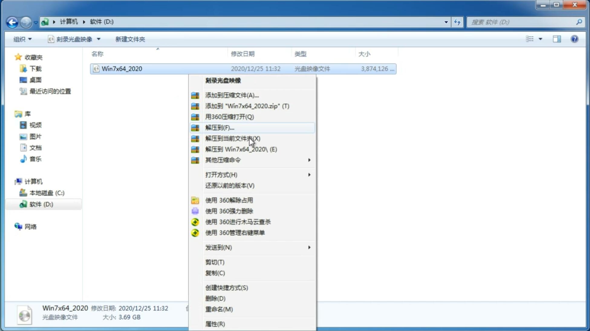Screen dimensions: 590x331
Task: Click 删除 option in context menu
Action: click(215, 298)
